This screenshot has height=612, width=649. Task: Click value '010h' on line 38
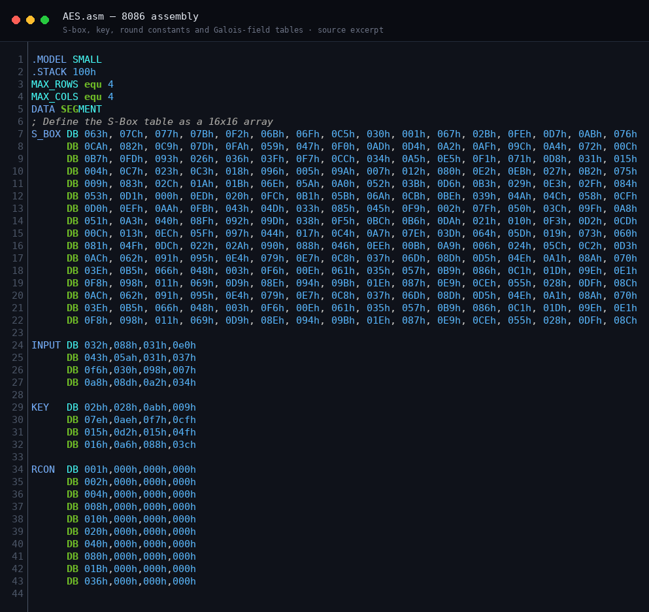pyautogui.click(x=96, y=519)
